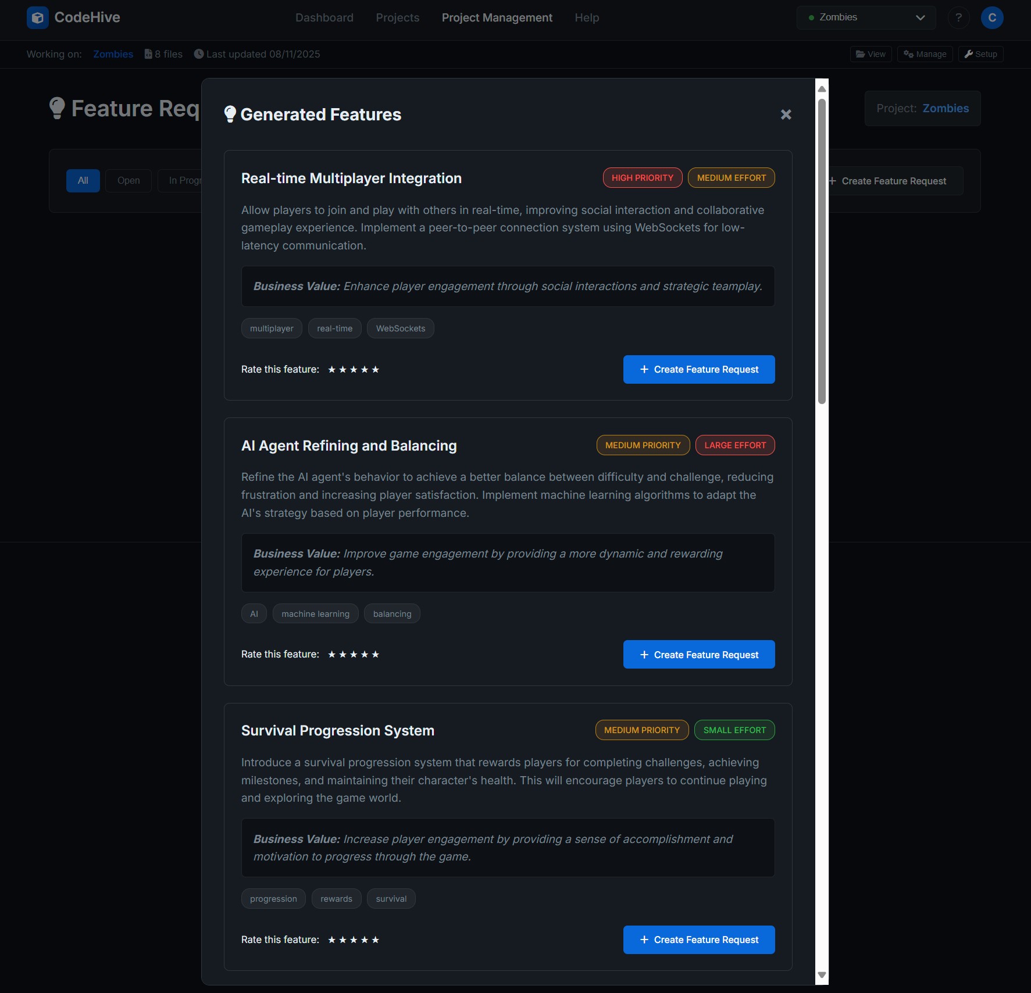1031x993 pixels.
Task: Switch to the Dashboard tab
Action: point(324,17)
